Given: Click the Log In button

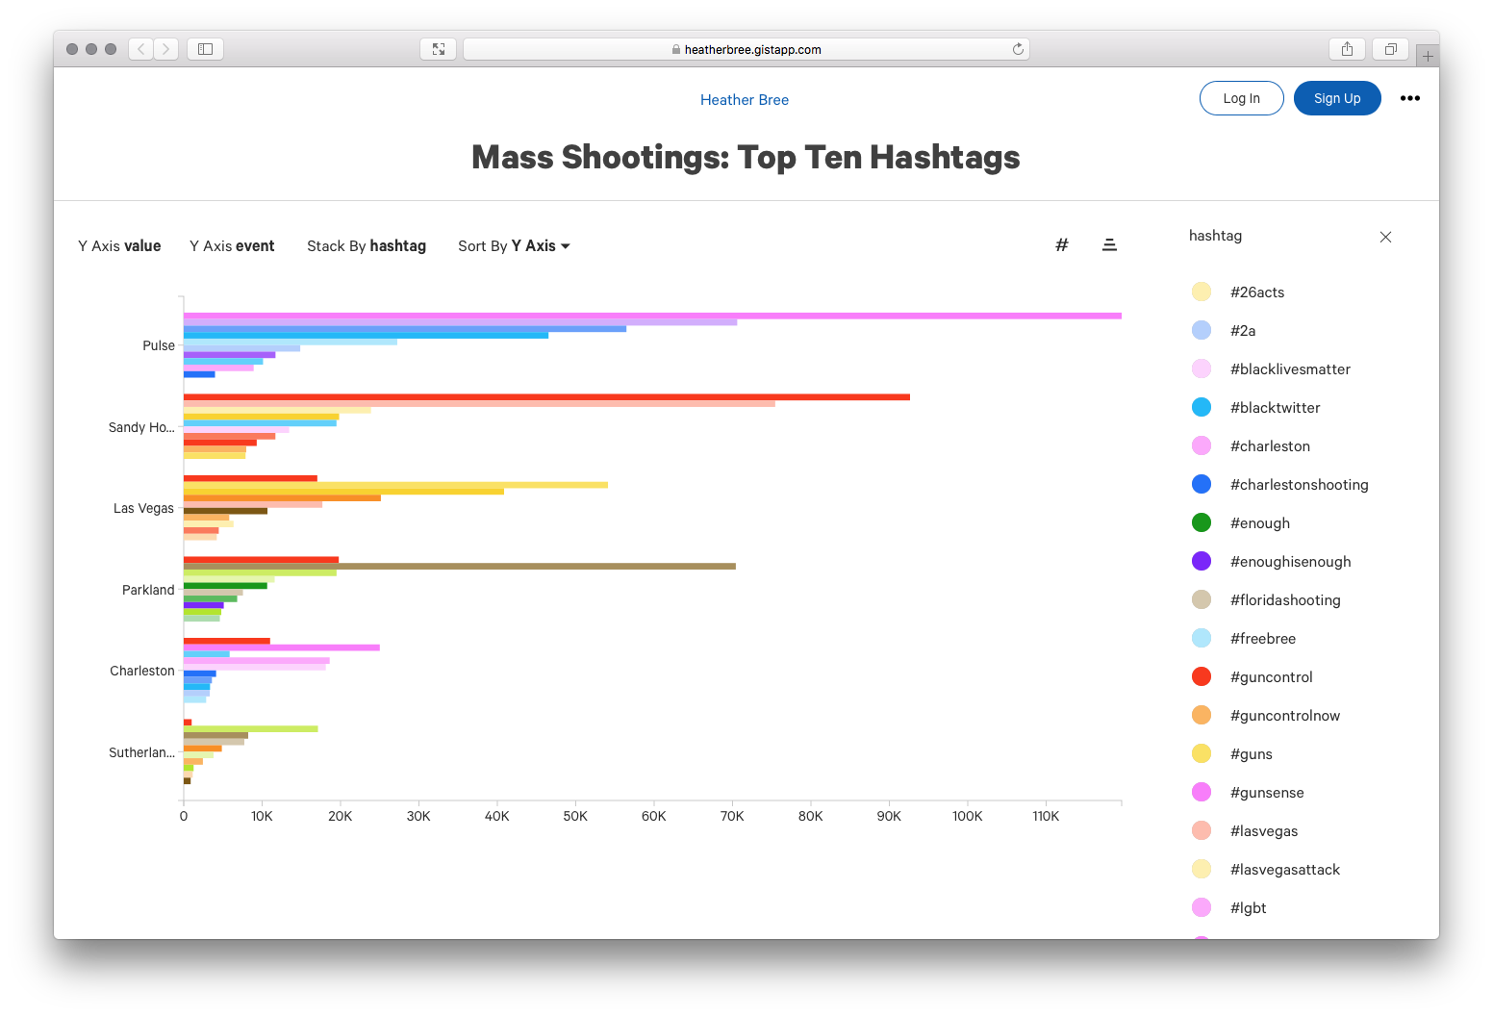Looking at the screenshot, I should [x=1242, y=98].
